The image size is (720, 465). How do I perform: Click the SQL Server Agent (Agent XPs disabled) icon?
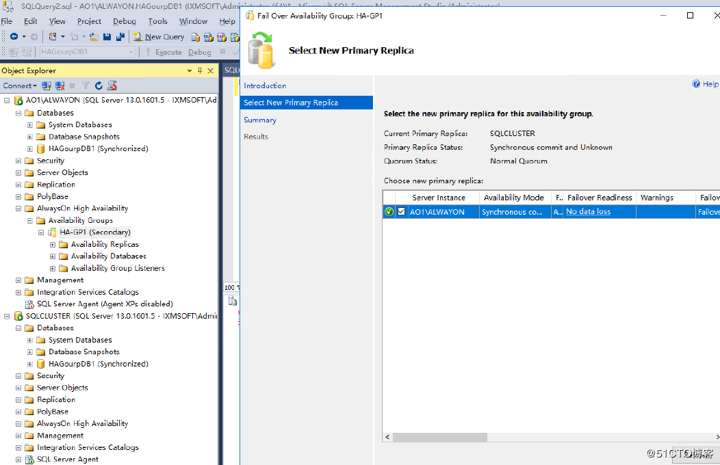30,304
